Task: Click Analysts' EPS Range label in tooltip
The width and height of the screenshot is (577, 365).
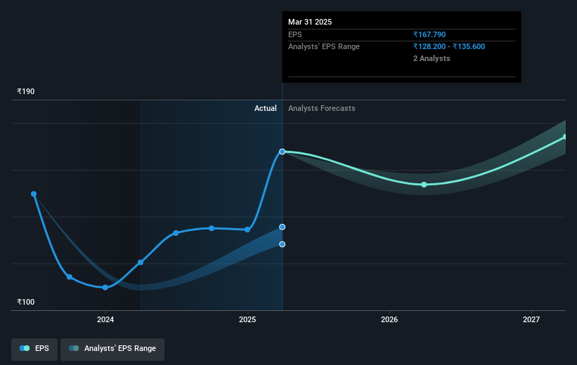Action: coord(324,47)
